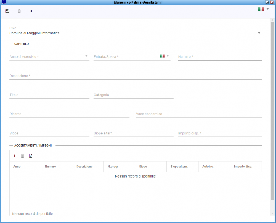Select the Voce economica field
This screenshot has height=223, width=276.
(x=199, y=114)
